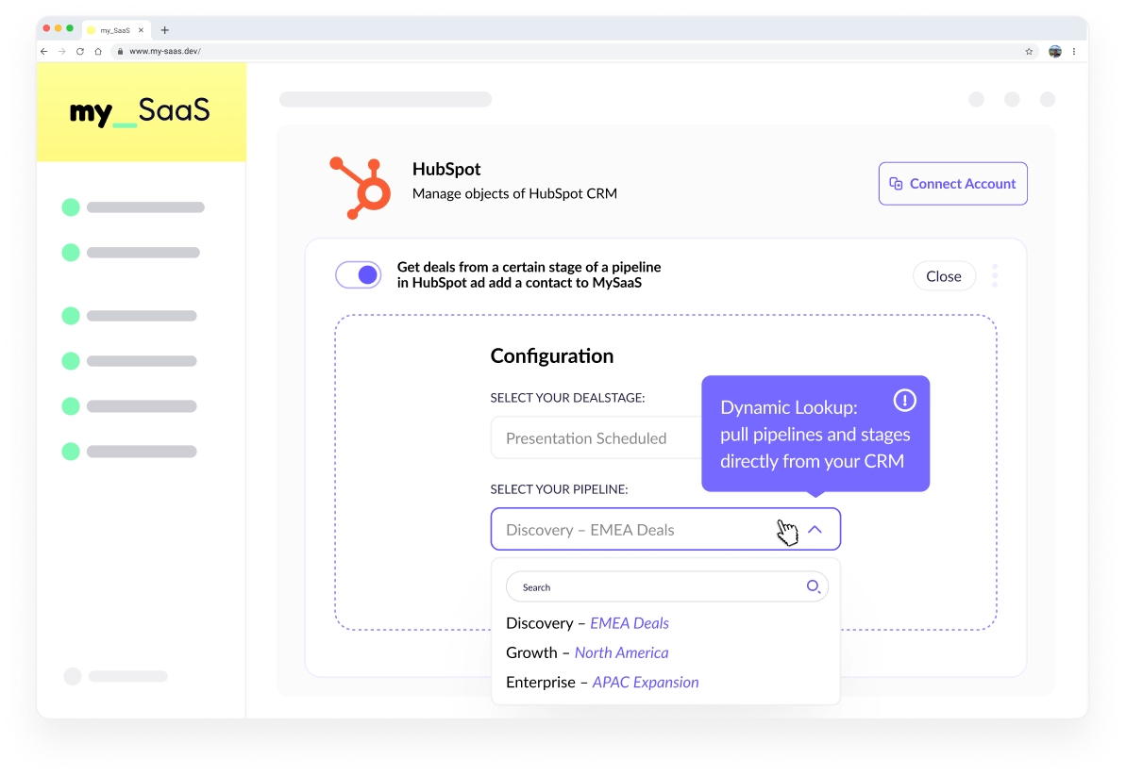This screenshot has width=1126, height=775.
Task: Open the Chrome three-dot menu
Action: pos(1074,51)
